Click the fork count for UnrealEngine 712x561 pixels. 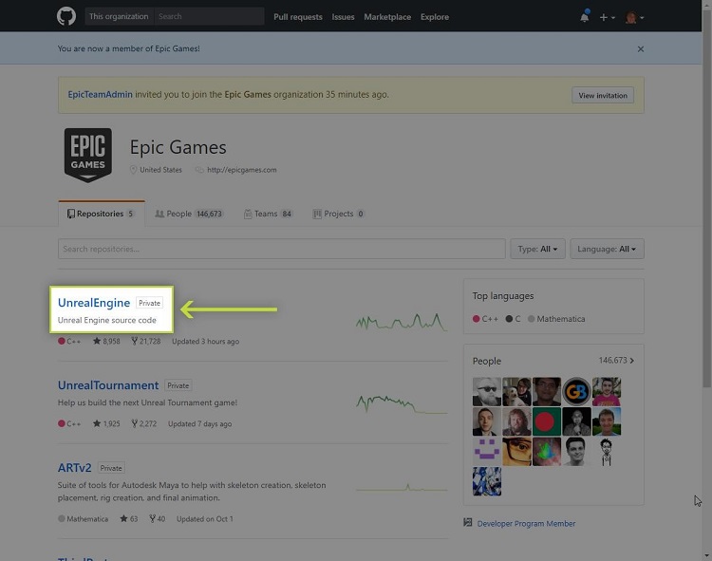[146, 342]
